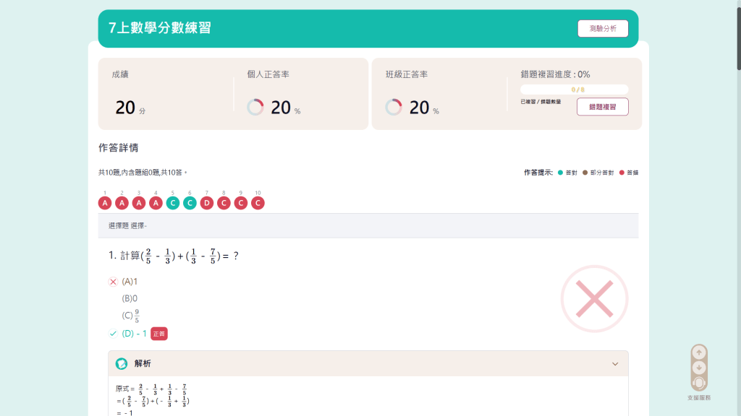Collapse the 解析 section chevron
This screenshot has height=416, width=741.
615,364
